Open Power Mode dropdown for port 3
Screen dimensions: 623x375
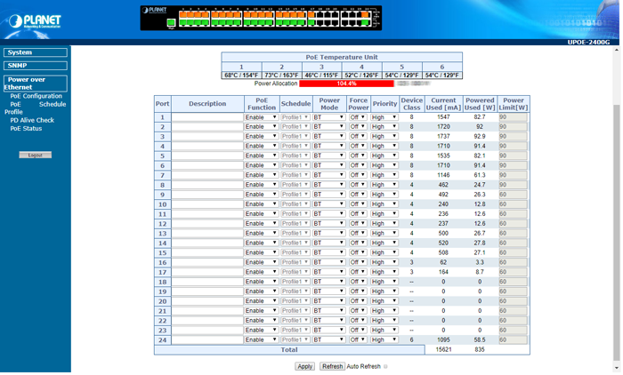pyautogui.click(x=328, y=137)
